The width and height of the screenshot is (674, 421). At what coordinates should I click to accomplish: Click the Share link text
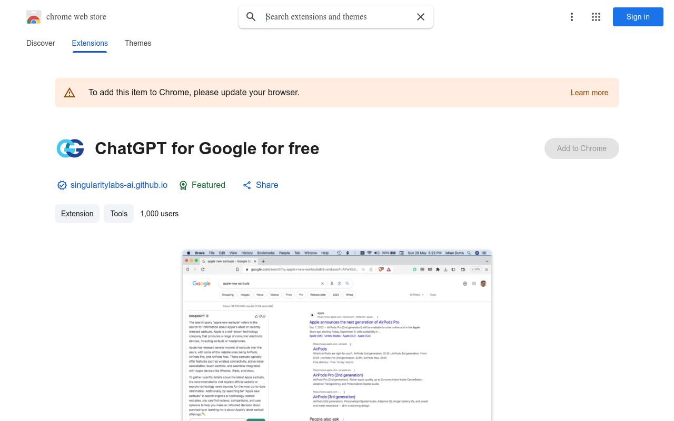coord(267,185)
